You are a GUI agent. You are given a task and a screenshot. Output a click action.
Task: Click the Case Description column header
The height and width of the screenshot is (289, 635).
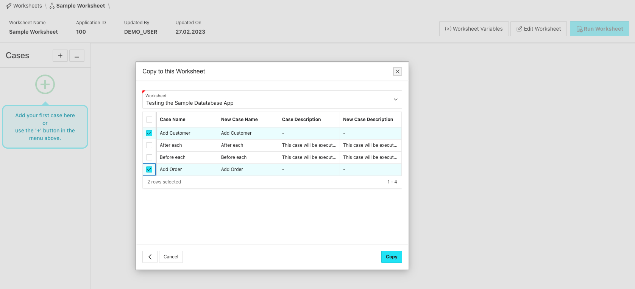[309, 120]
